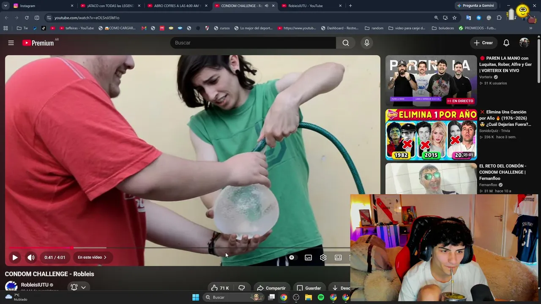The width and height of the screenshot is (541, 304).
Task: Install the app from the address bar
Action: [445, 18]
